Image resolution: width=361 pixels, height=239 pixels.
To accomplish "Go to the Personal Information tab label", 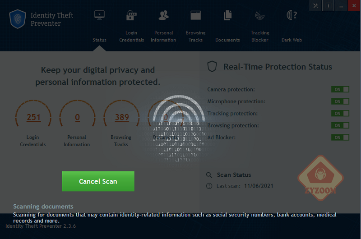I will click(163, 37).
